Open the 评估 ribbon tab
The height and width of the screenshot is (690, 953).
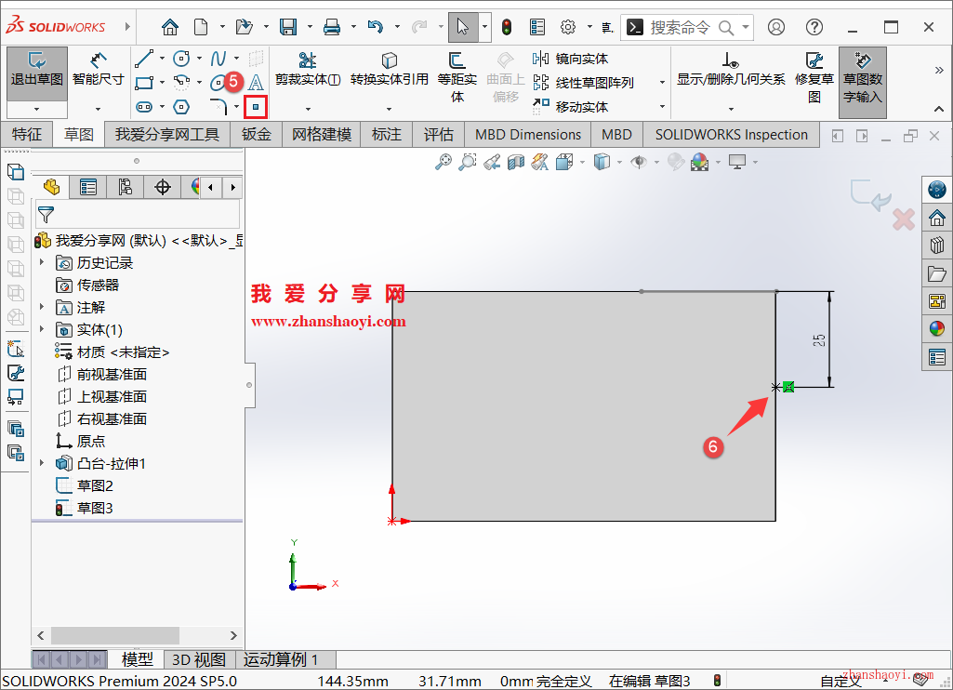point(438,134)
